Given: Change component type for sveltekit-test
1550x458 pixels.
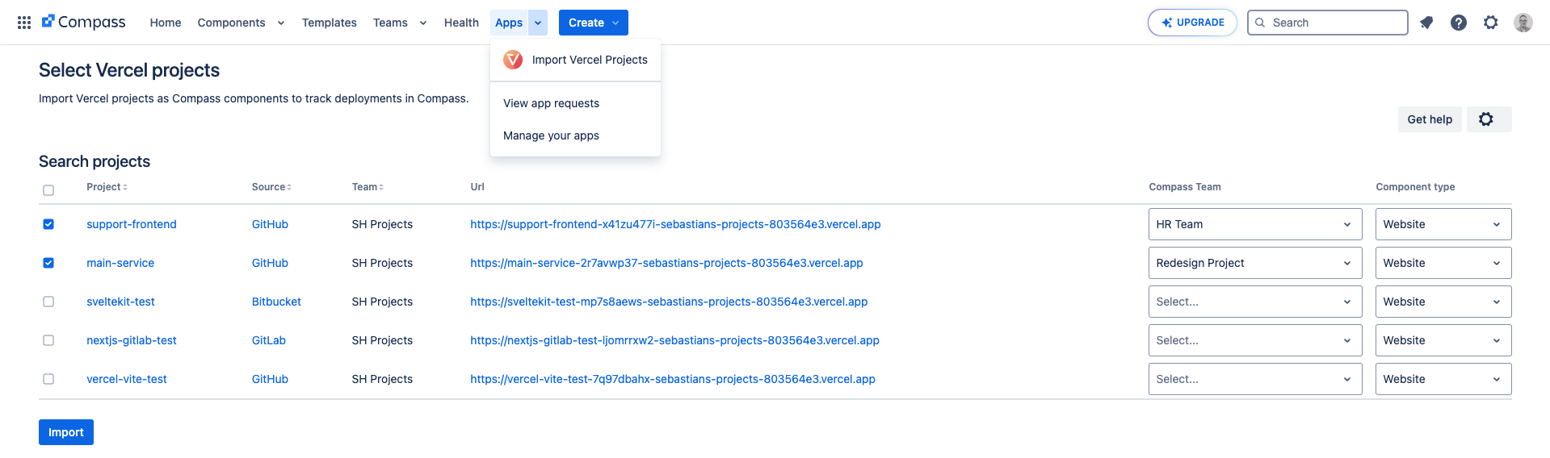Looking at the screenshot, I should (x=1443, y=302).
